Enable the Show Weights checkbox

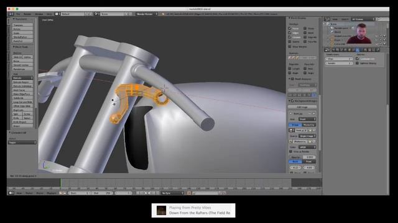(290, 47)
